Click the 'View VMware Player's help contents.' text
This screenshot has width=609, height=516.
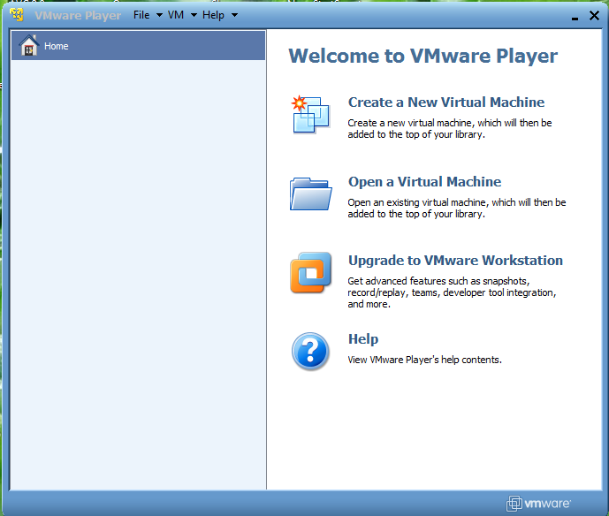pos(424,360)
